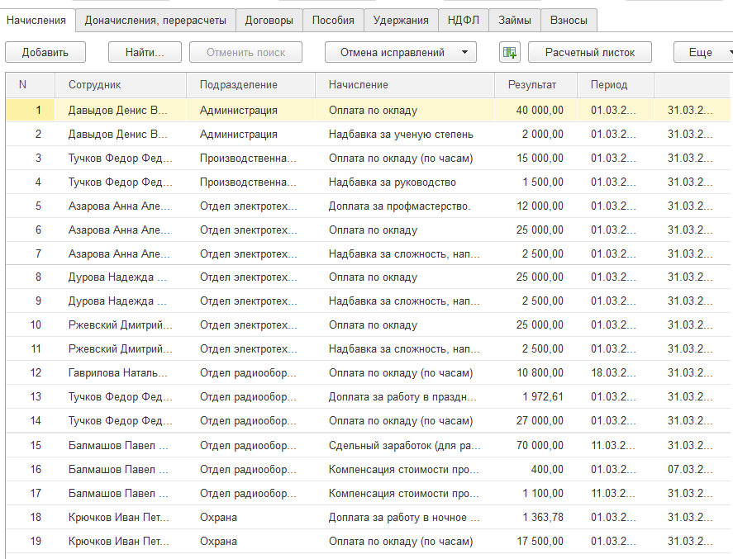Image resolution: width=733 pixels, height=559 pixels.
Task: Switch to the Доначисления, перерасчеты tab
Action: coord(155,21)
